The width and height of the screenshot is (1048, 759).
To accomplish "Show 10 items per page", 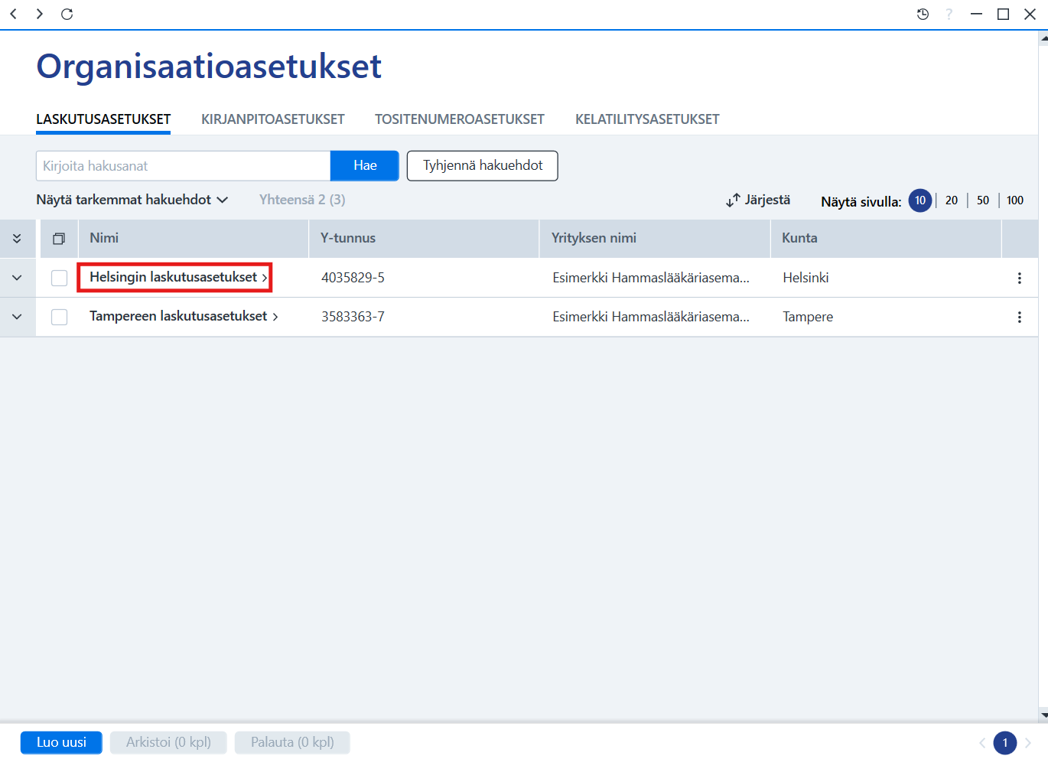I will [920, 200].
